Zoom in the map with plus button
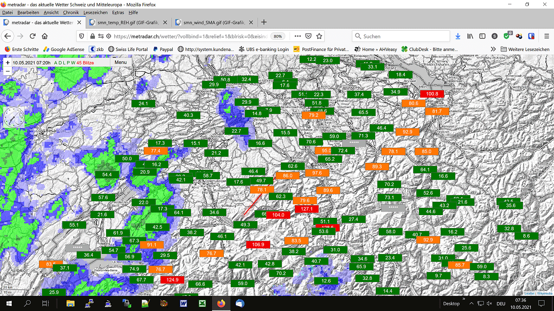 pos(8,63)
